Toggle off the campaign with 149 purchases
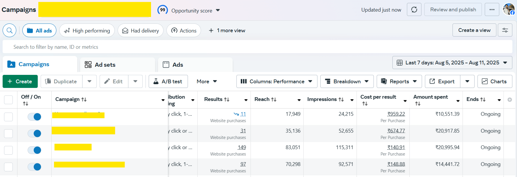517x177 pixels. tap(34, 150)
